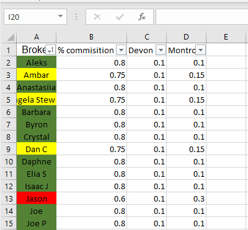Select the Crystal cell
Viewport: 248px width, 230px height.
(37, 137)
